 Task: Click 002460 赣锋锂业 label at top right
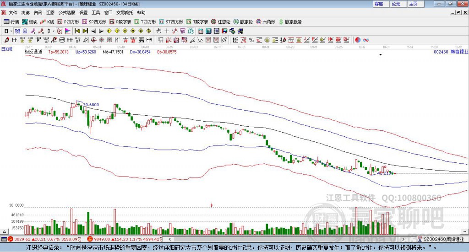(451, 52)
